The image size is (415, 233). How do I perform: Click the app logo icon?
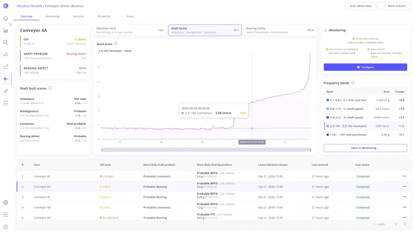click(x=6, y=6)
